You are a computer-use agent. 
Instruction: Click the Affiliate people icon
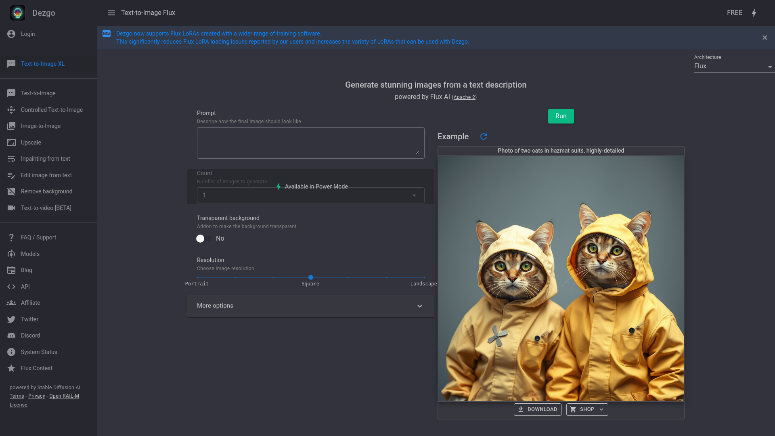coord(11,303)
